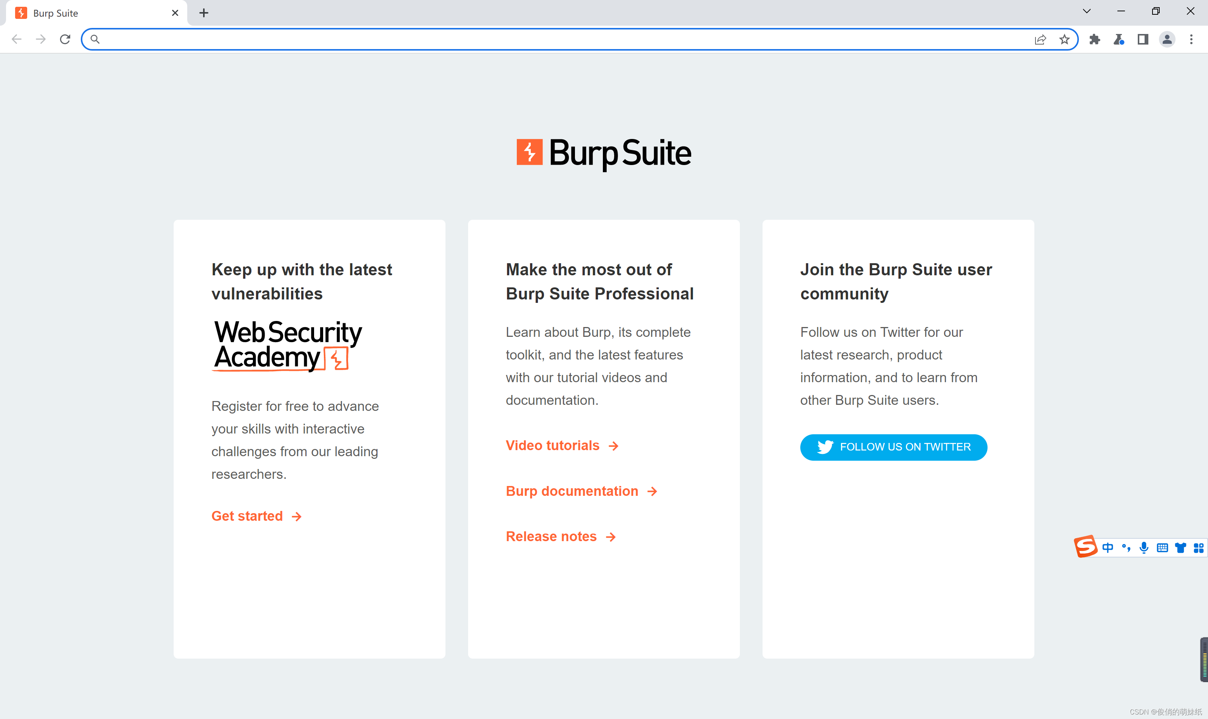Open the Sogou skin shirt icon
Viewport: 1208px width, 719px height.
click(1180, 548)
